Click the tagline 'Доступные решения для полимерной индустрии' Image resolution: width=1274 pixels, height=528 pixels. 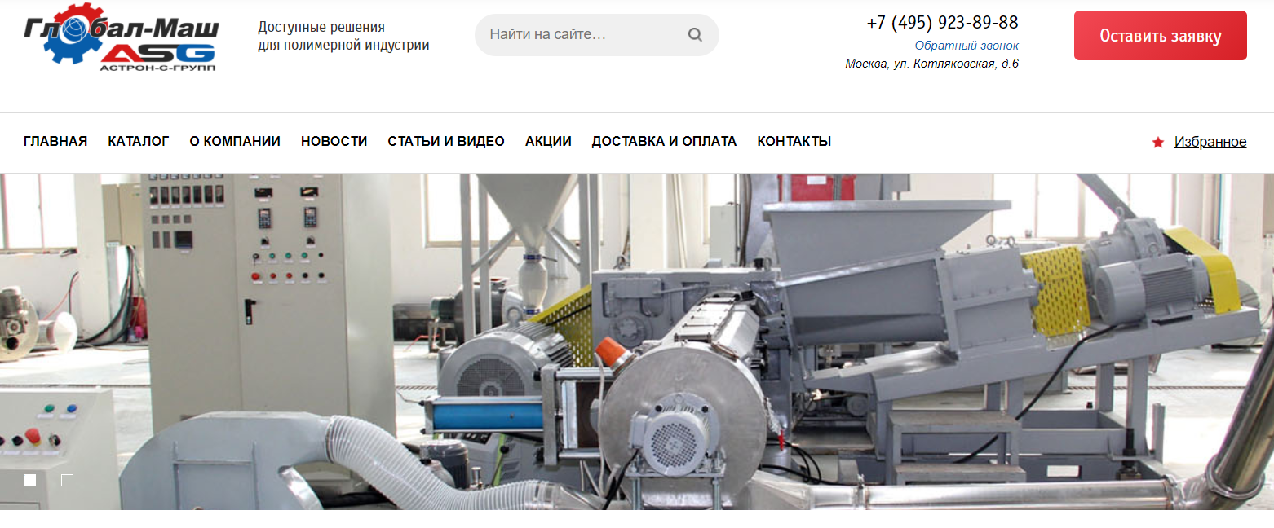coord(343,36)
